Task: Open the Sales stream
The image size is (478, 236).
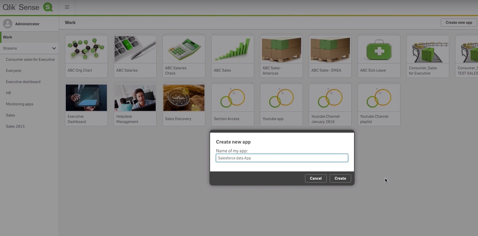Action: coord(10,115)
